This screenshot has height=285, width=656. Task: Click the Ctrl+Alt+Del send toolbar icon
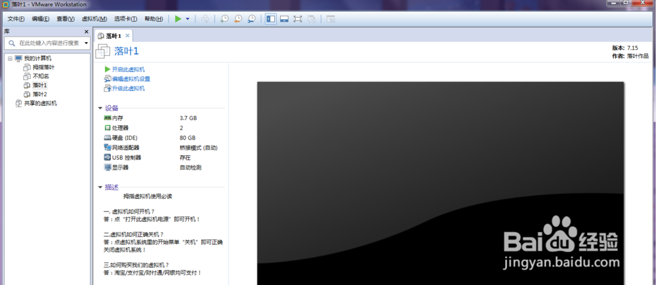(x=205, y=19)
